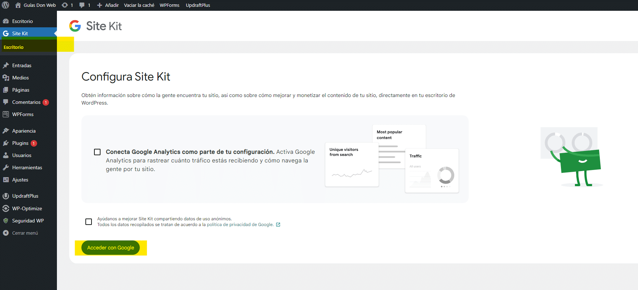Open Guías Don Web site menu
The height and width of the screenshot is (290, 638).
click(39, 5)
